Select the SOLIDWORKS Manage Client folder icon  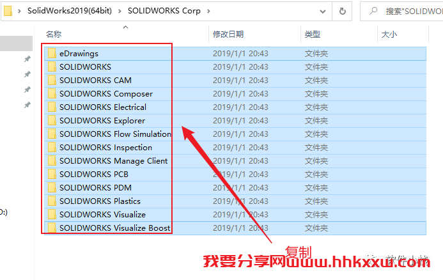tap(52, 160)
